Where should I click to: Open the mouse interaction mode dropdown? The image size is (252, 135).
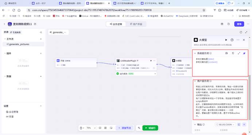coord(82,128)
